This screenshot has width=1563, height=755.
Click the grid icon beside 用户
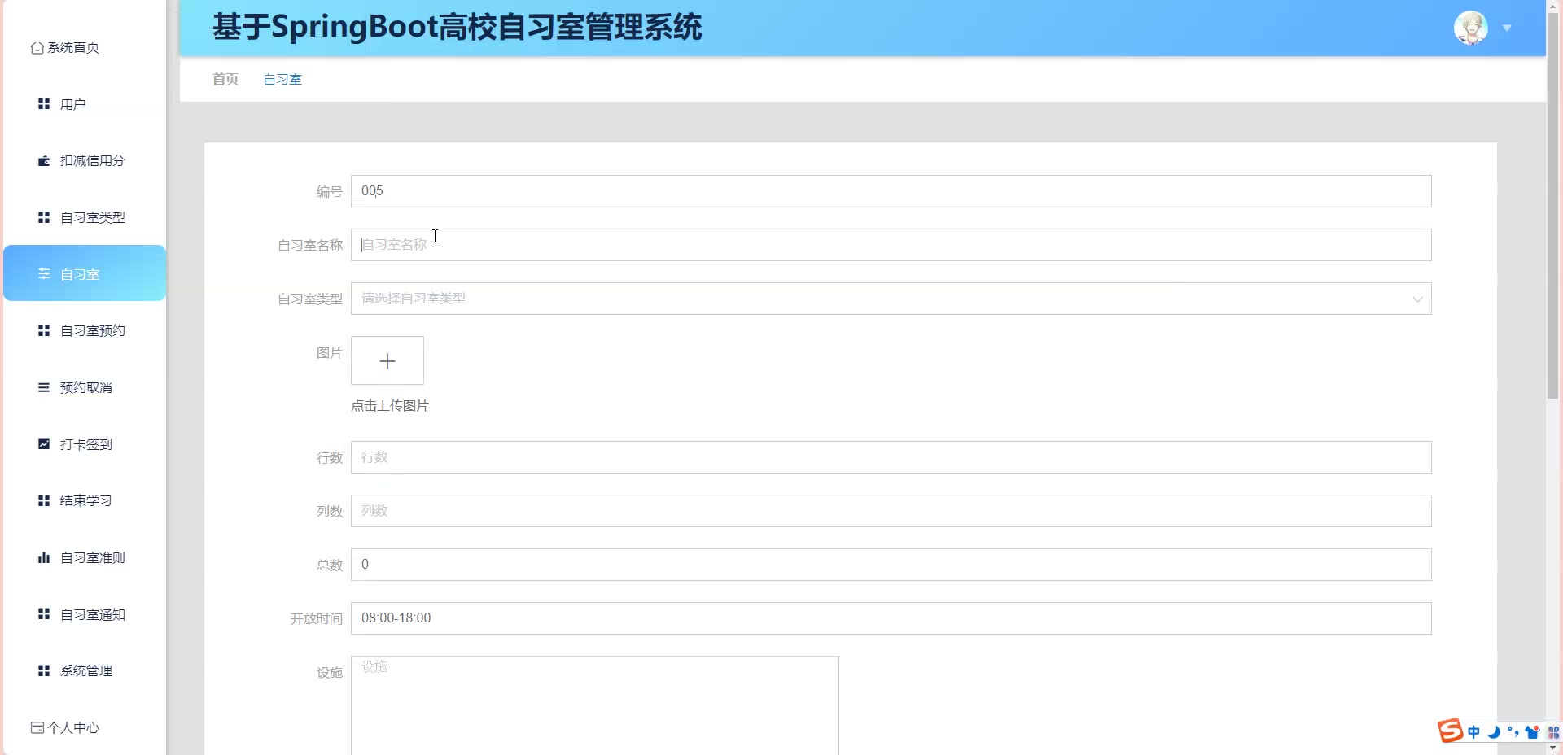click(44, 104)
